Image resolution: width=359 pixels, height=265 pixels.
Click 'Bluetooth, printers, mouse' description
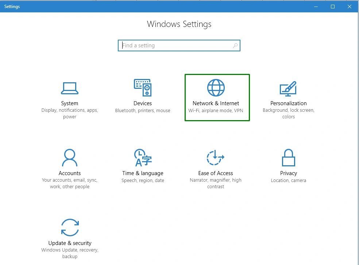(x=143, y=111)
